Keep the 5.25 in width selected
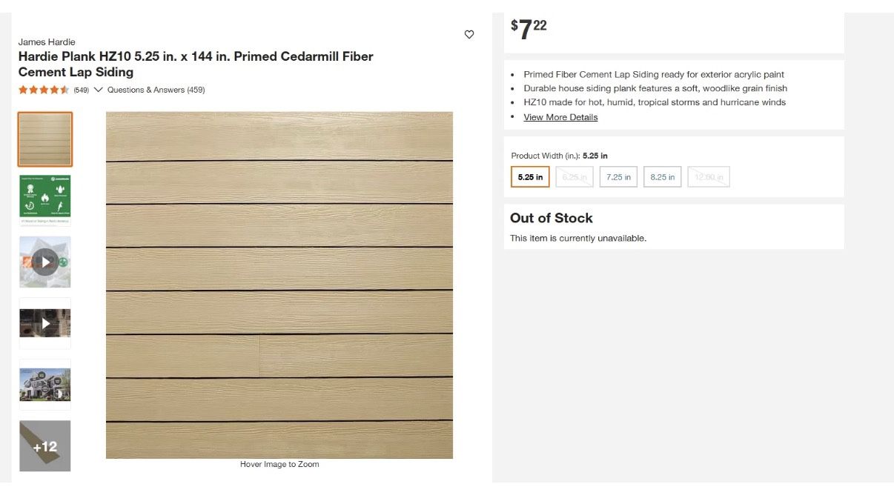894x487 pixels. point(530,176)
